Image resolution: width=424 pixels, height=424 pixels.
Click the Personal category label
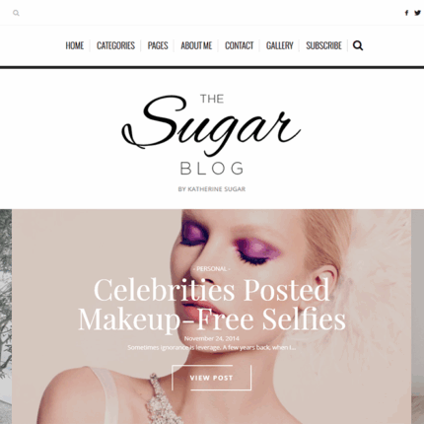coord(212,269)
